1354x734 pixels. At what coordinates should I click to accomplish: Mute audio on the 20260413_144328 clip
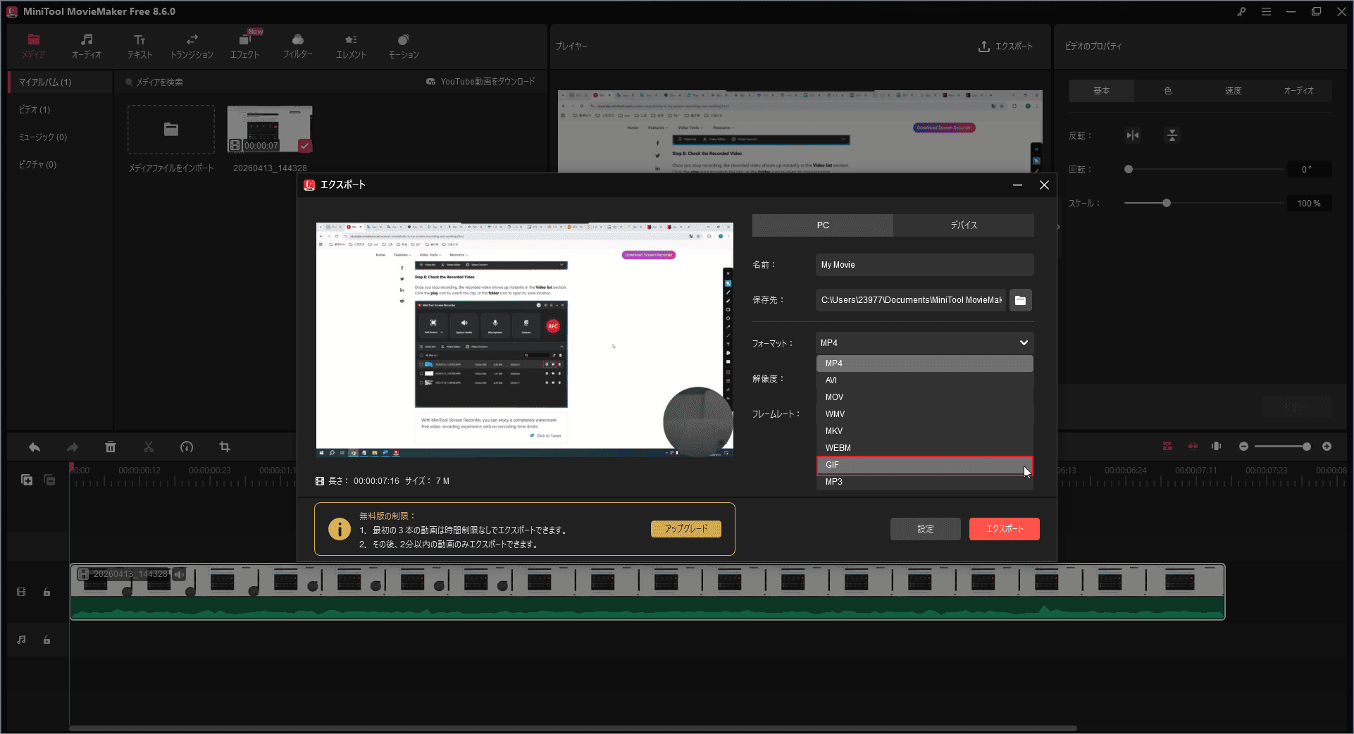click(x=179, y=574)
